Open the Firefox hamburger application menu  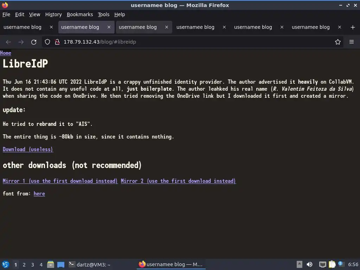pos(352,42)
